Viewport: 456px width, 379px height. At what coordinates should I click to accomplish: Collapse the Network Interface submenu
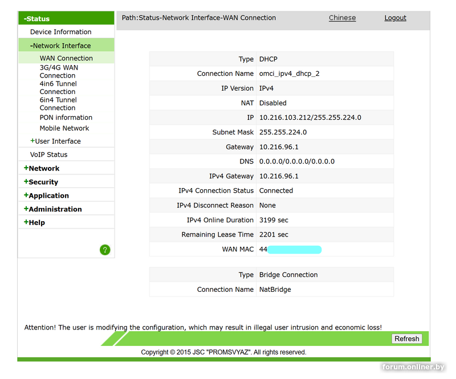pos(60,46)
